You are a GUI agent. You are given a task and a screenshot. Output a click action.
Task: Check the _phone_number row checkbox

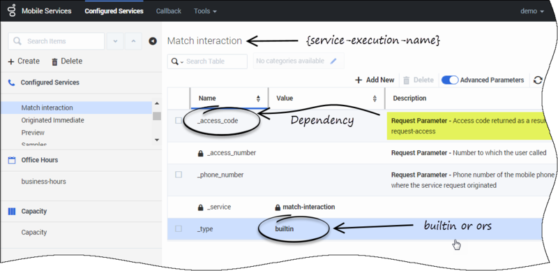click(x=179, y=175)
